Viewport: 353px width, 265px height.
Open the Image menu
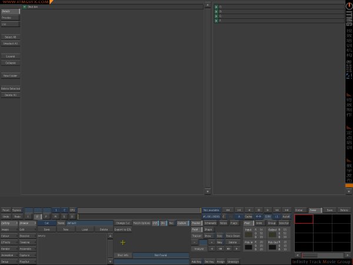point(9,230)
